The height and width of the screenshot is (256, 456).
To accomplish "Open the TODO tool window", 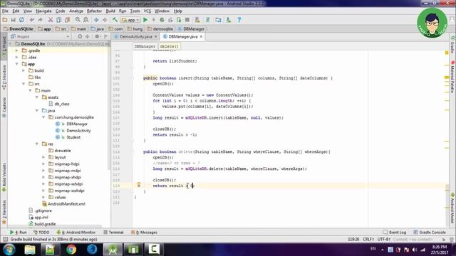I will 41,233.
